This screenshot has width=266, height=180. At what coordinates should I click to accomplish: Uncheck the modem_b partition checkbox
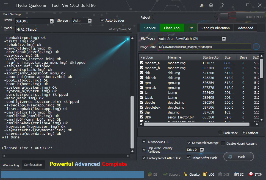[x=142, y=68]
